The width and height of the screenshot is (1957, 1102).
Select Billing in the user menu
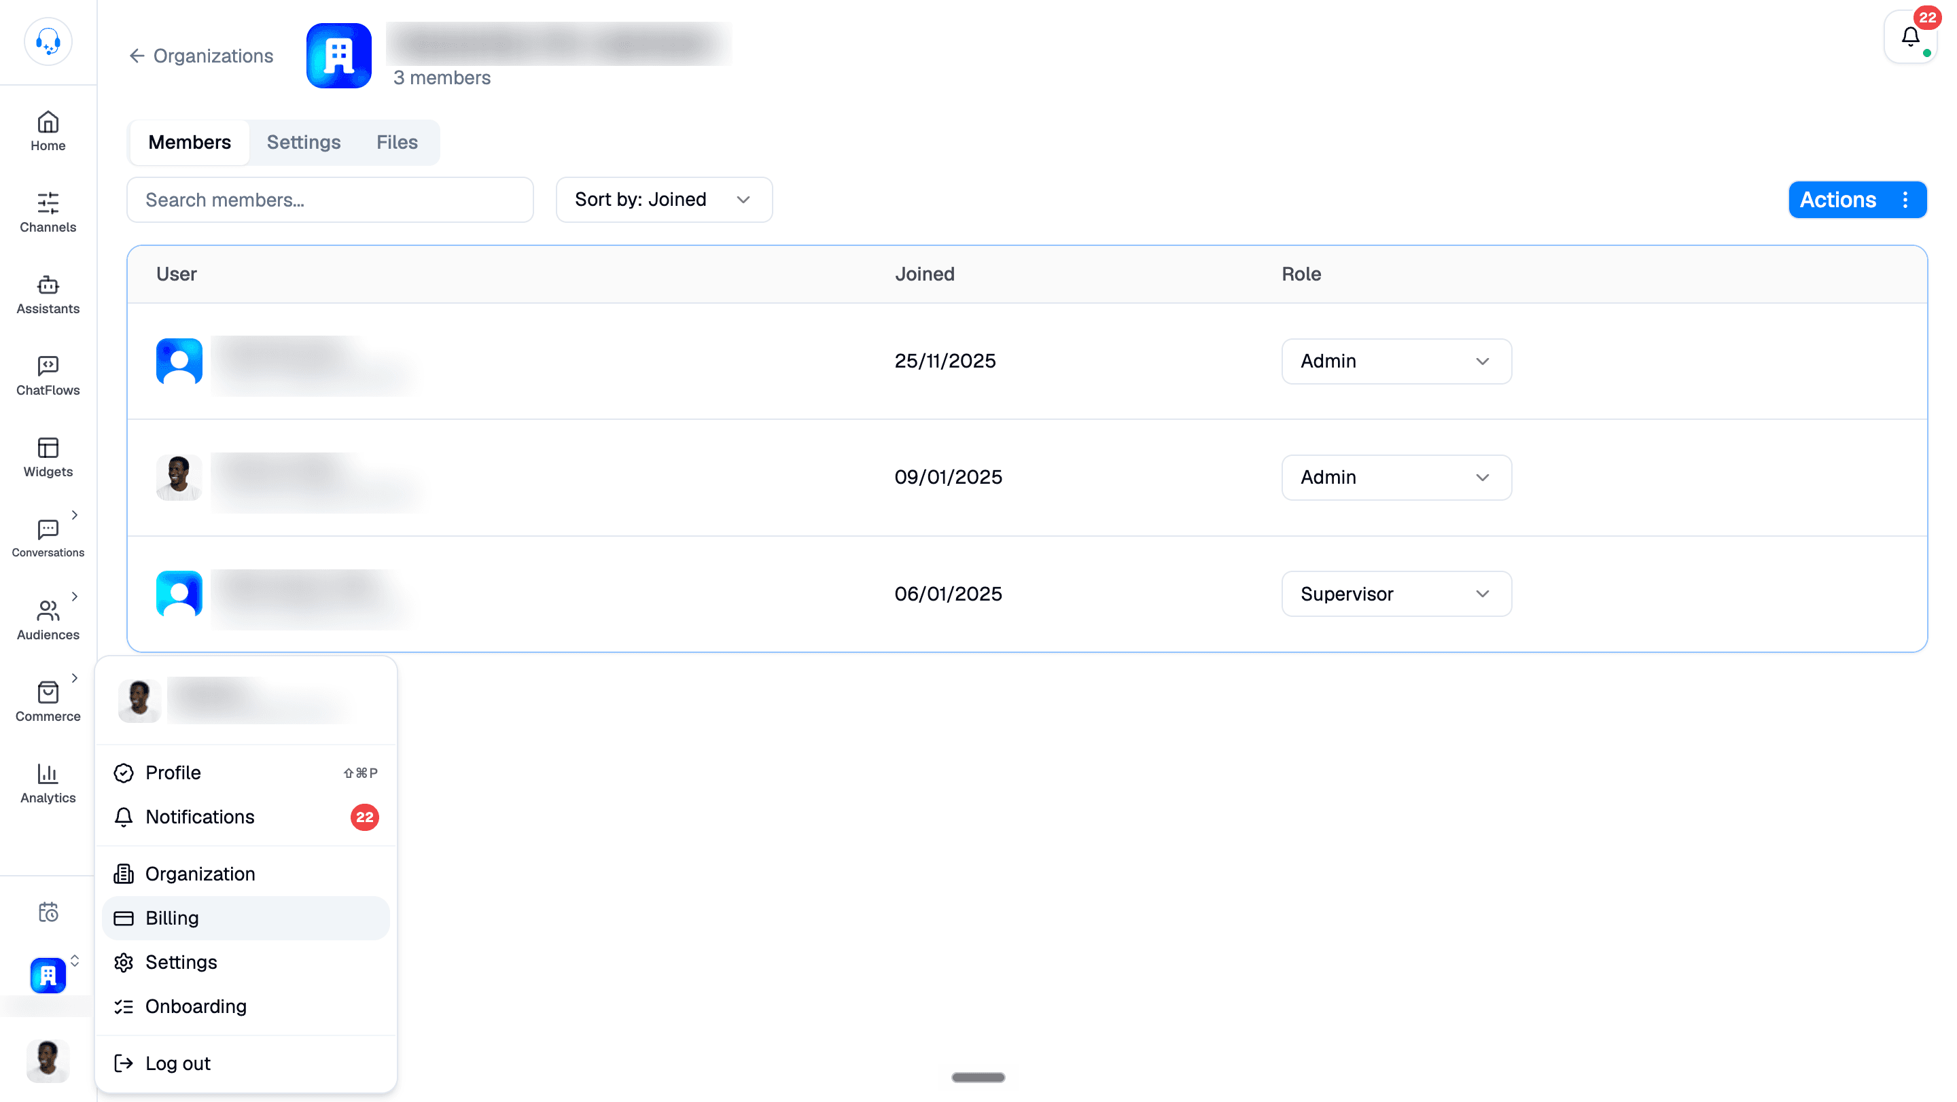pyautogui.click(x=245, y=917)
